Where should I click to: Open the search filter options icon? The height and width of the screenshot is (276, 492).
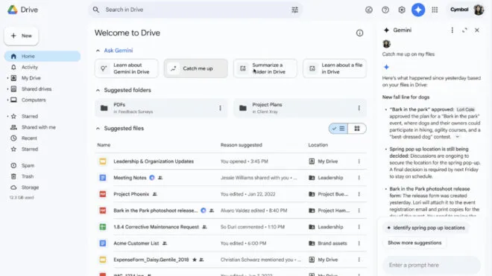point(294,10)
